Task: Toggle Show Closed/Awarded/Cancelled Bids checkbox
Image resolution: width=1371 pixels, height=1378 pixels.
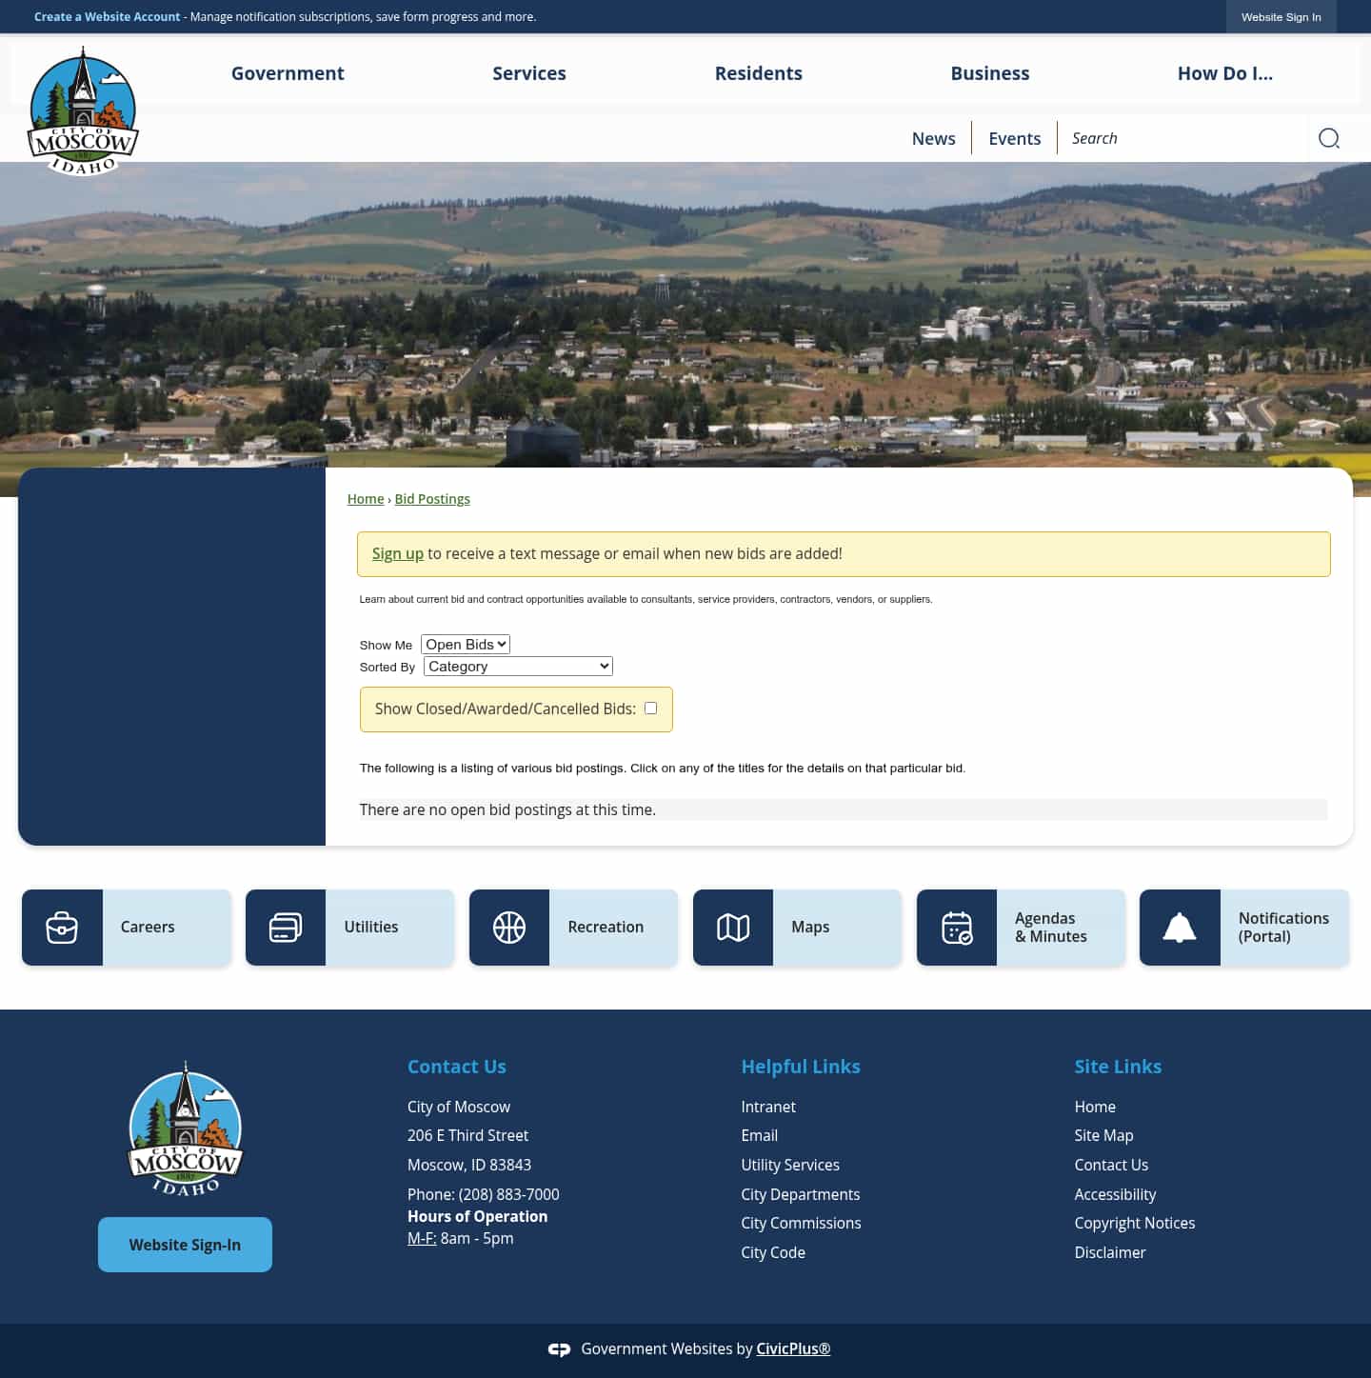Action: (651, 709)
